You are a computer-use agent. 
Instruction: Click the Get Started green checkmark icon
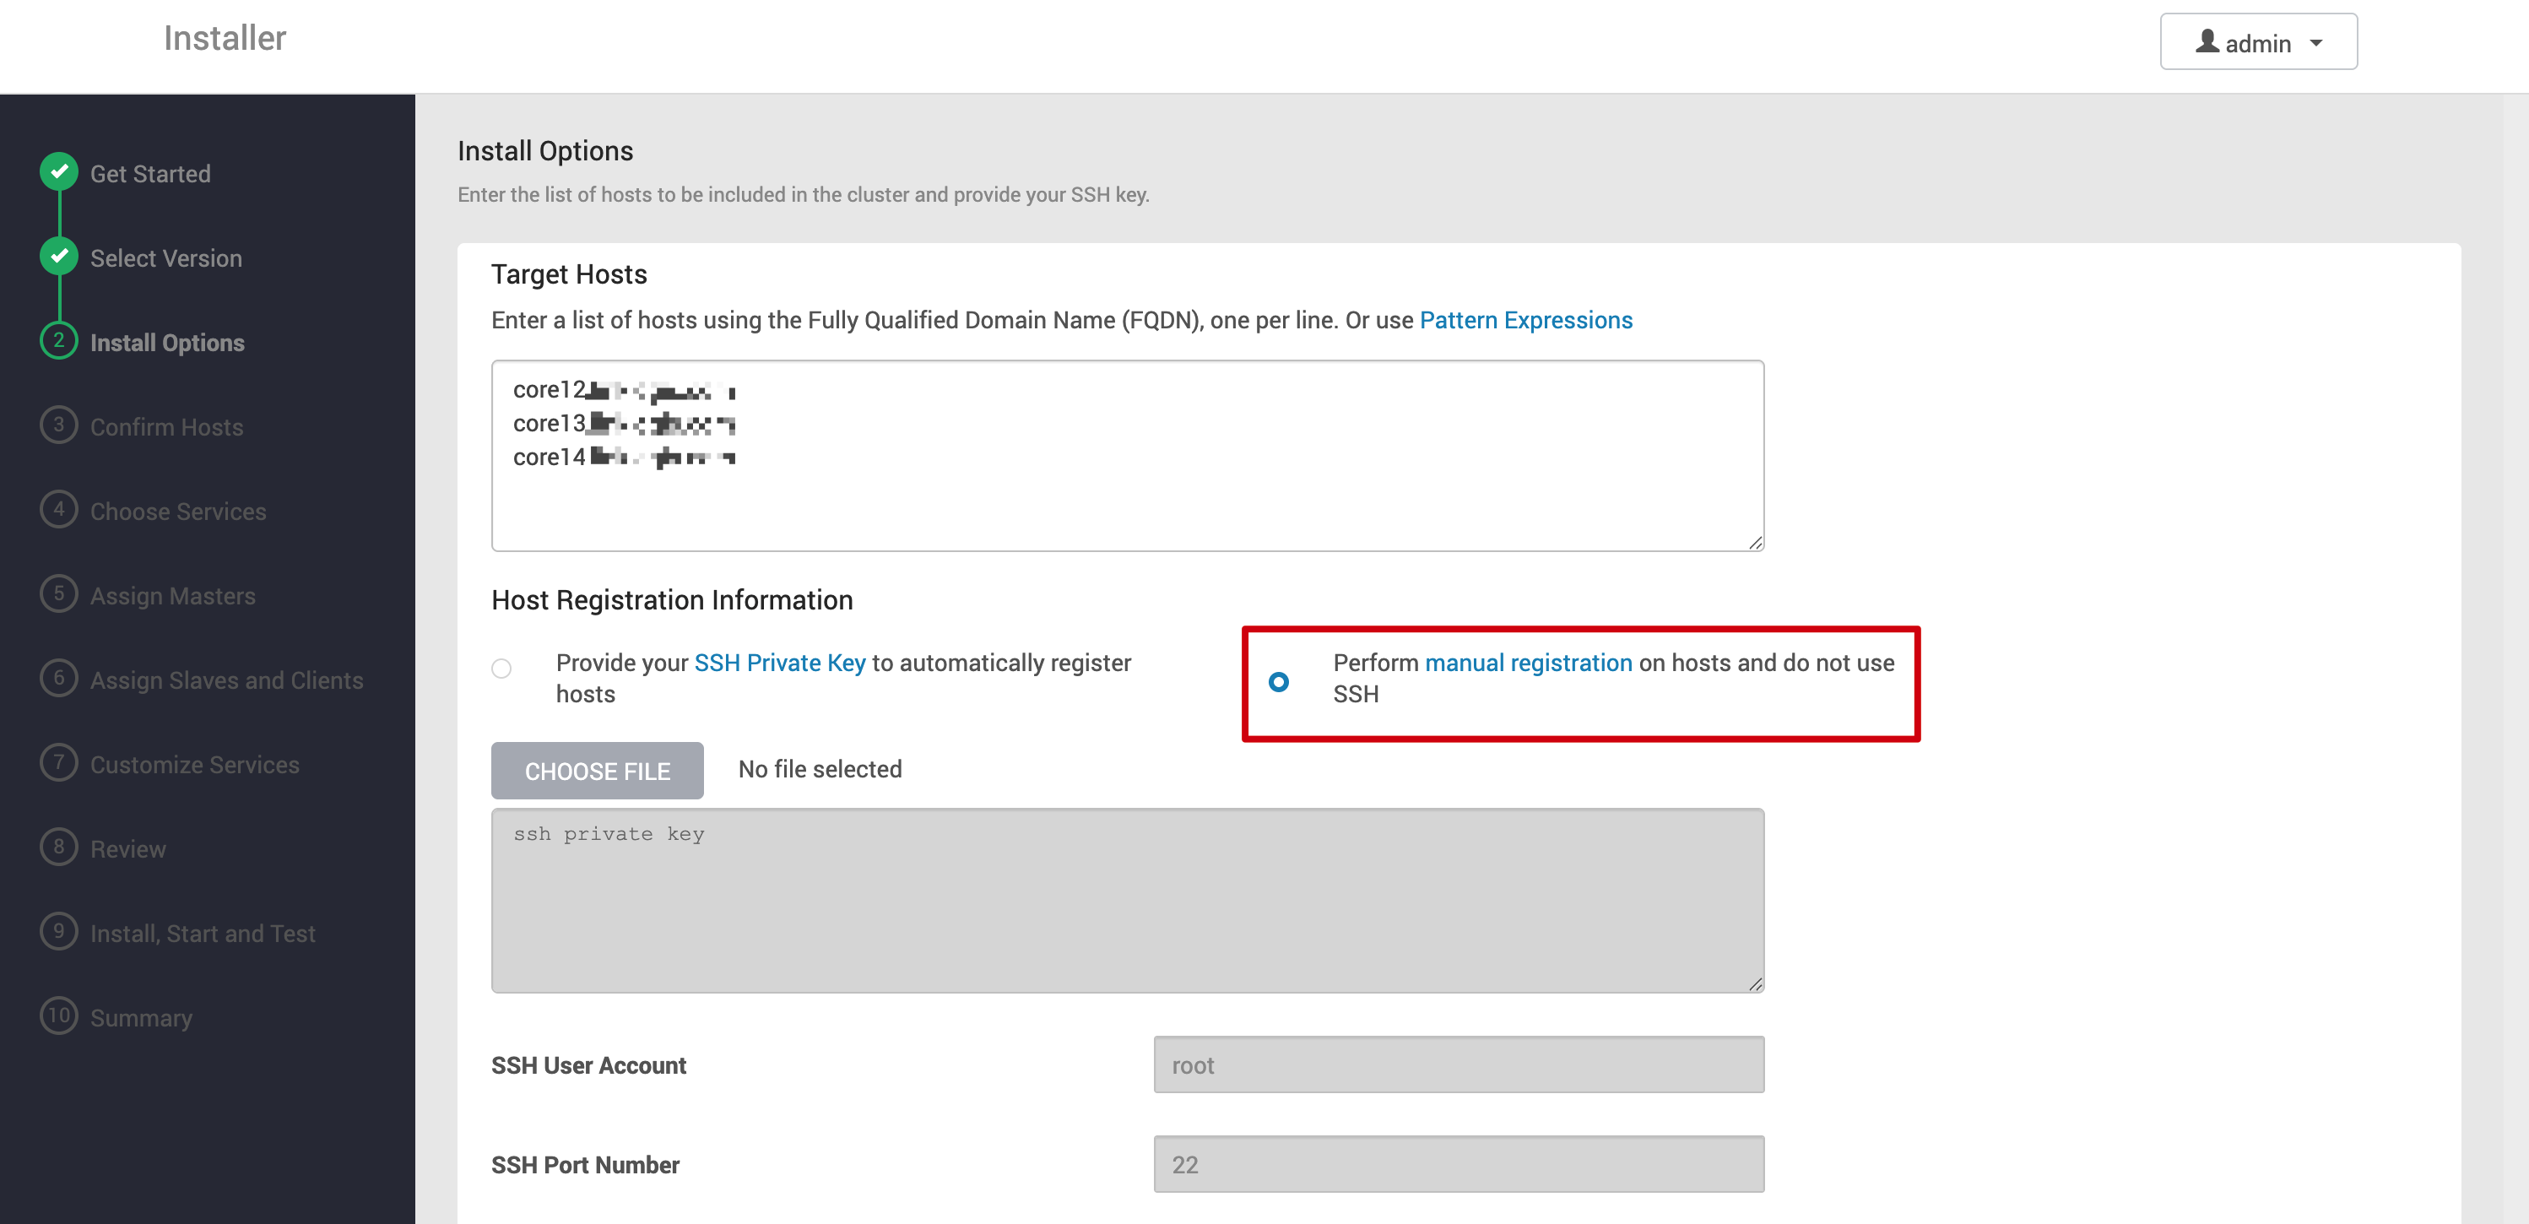59,171
